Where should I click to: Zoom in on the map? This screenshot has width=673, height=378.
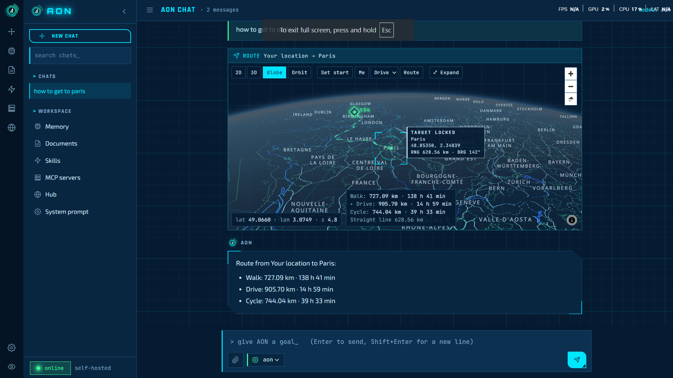(571, 74)
